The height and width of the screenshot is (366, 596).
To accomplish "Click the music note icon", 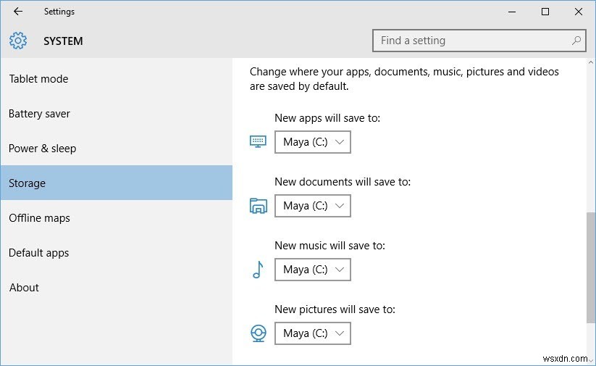I will 258,270.
